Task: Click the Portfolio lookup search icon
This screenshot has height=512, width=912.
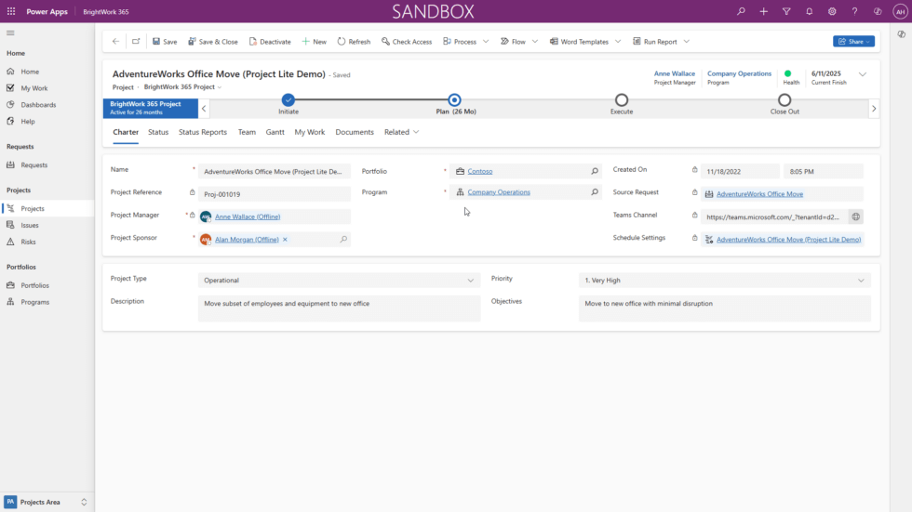Action: coord(595,171)
